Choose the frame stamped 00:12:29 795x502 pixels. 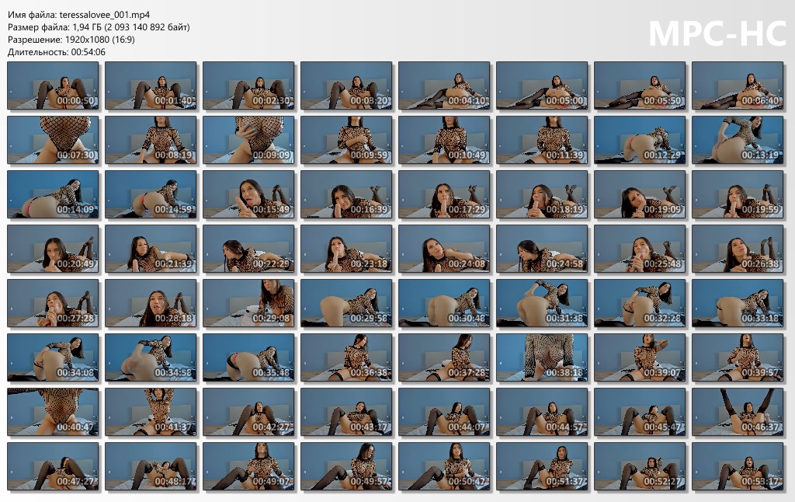click(x=640, y=140)
